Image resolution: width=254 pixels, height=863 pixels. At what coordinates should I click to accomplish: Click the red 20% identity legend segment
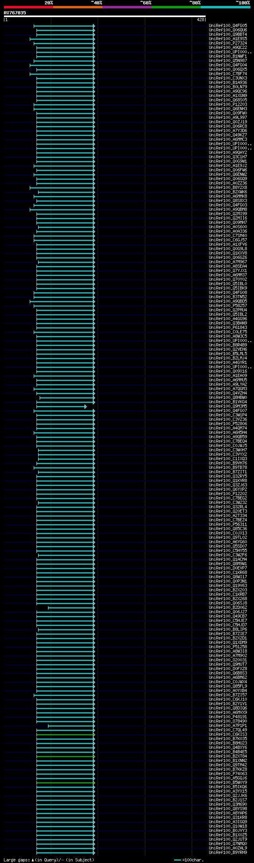[x=29, y=7]
